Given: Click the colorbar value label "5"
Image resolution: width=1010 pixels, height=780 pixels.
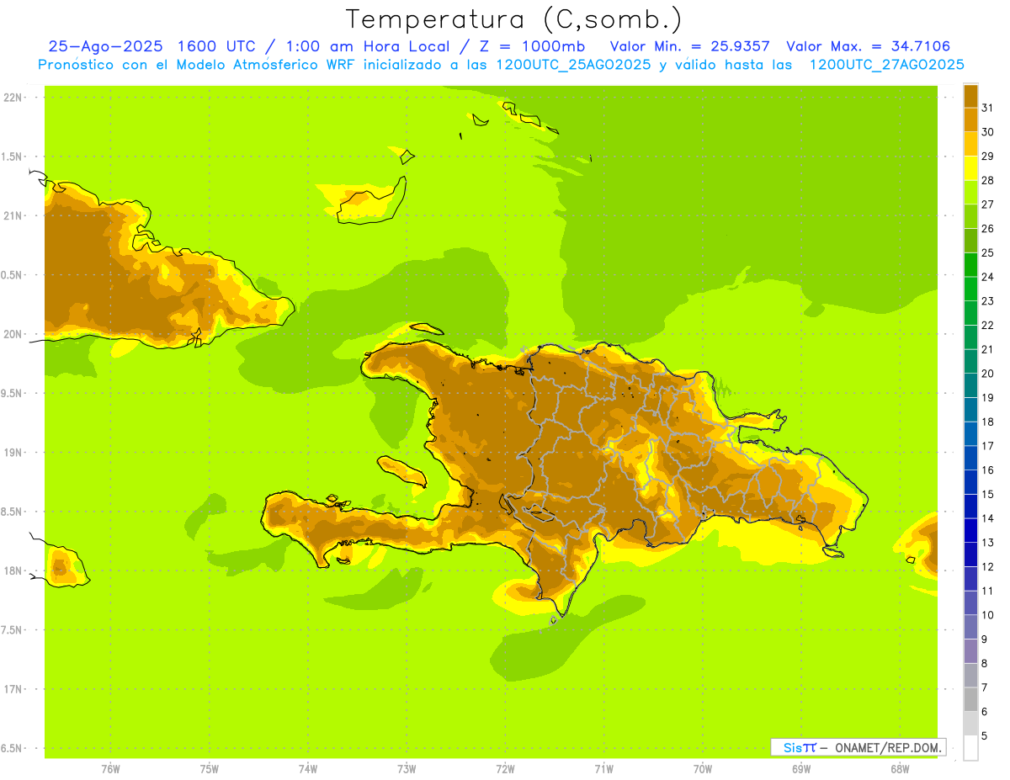Looking at the screenshot, I should [985, 736].
